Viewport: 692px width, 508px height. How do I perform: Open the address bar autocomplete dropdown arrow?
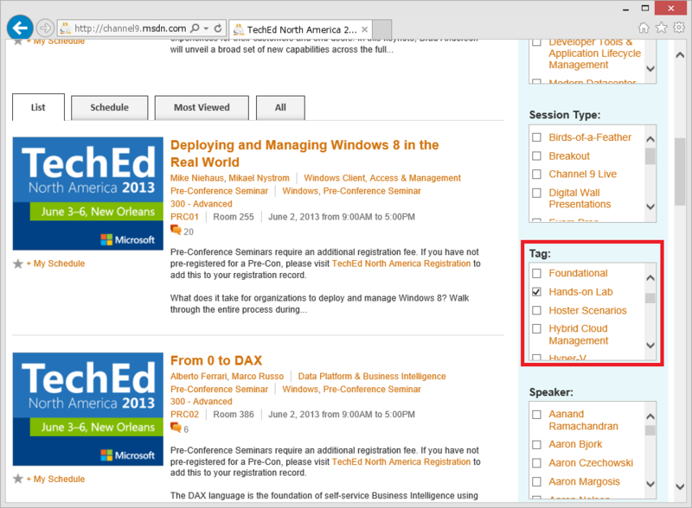point(206,29)
